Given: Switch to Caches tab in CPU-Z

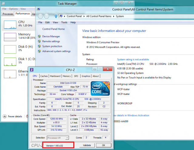Looking at the screenshot, I should pos(44,76).
